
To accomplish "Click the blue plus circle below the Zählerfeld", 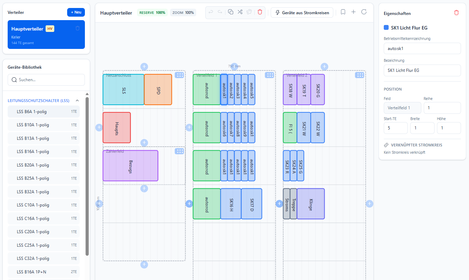I will (144, 188).
